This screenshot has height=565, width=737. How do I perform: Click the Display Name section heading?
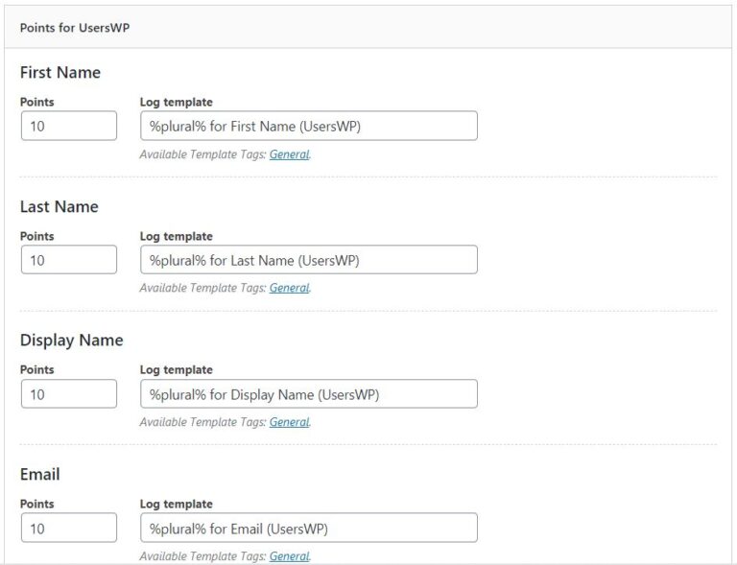point(71,341)
